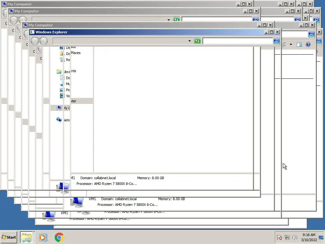Click search magnifier in Windows Explorer window
Screen dimensions: 325x244
click(276, 41)
